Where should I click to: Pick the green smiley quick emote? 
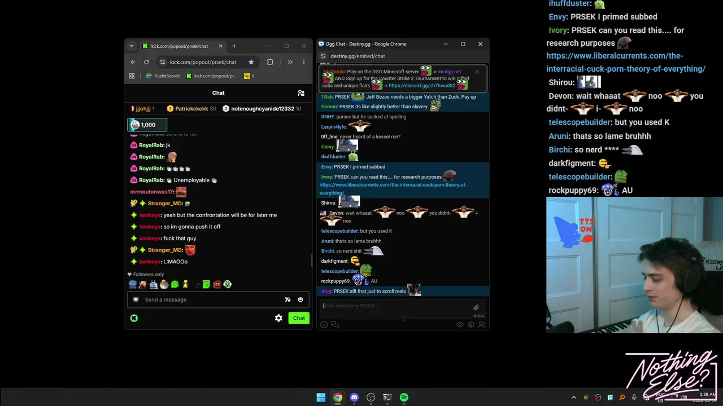point(175,285)
